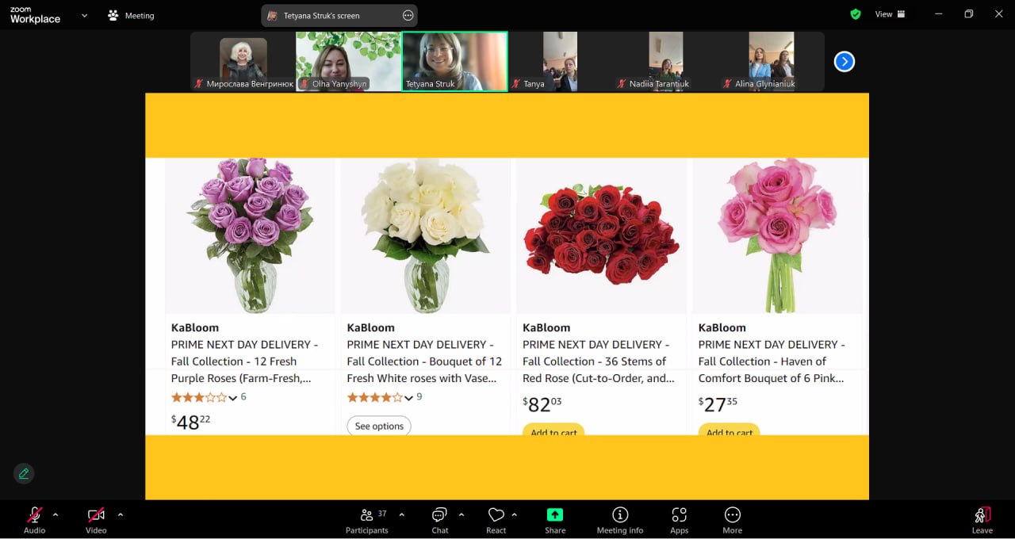Expand the Participants options arrow
This screenshot has width=1015, height=539.
(x=402, y=514)
